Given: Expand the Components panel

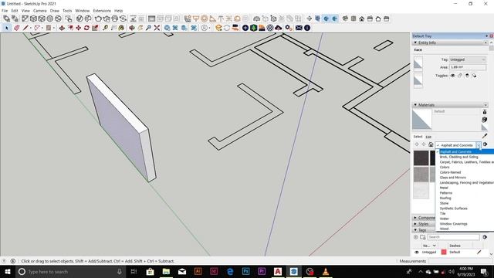Looking at the screenshot, I should [x=415, y=218].
